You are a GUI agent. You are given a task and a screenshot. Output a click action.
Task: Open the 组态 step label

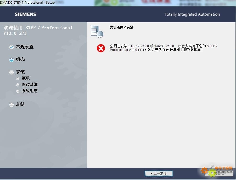20,59
